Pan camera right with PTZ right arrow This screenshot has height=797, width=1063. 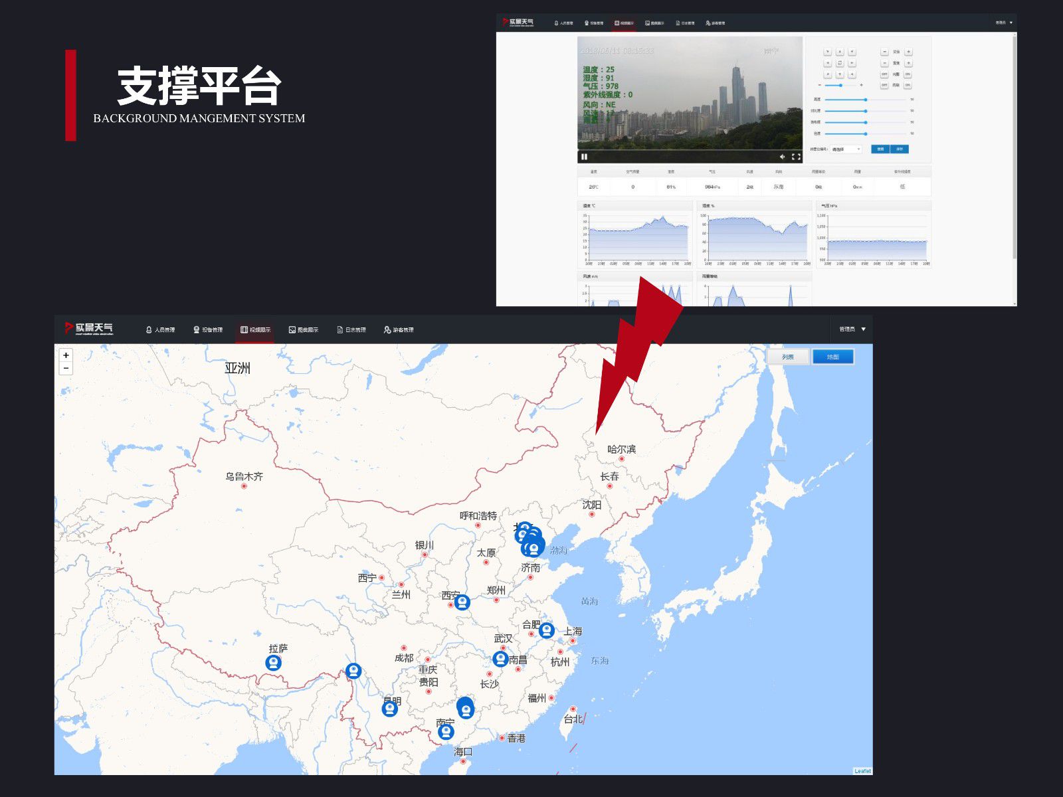click(x=852, y=63)
